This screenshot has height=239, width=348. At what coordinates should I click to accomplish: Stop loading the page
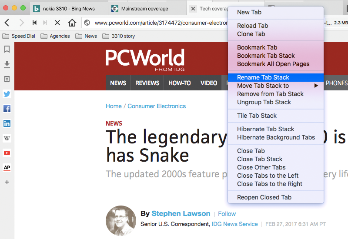tap(57, 23)
